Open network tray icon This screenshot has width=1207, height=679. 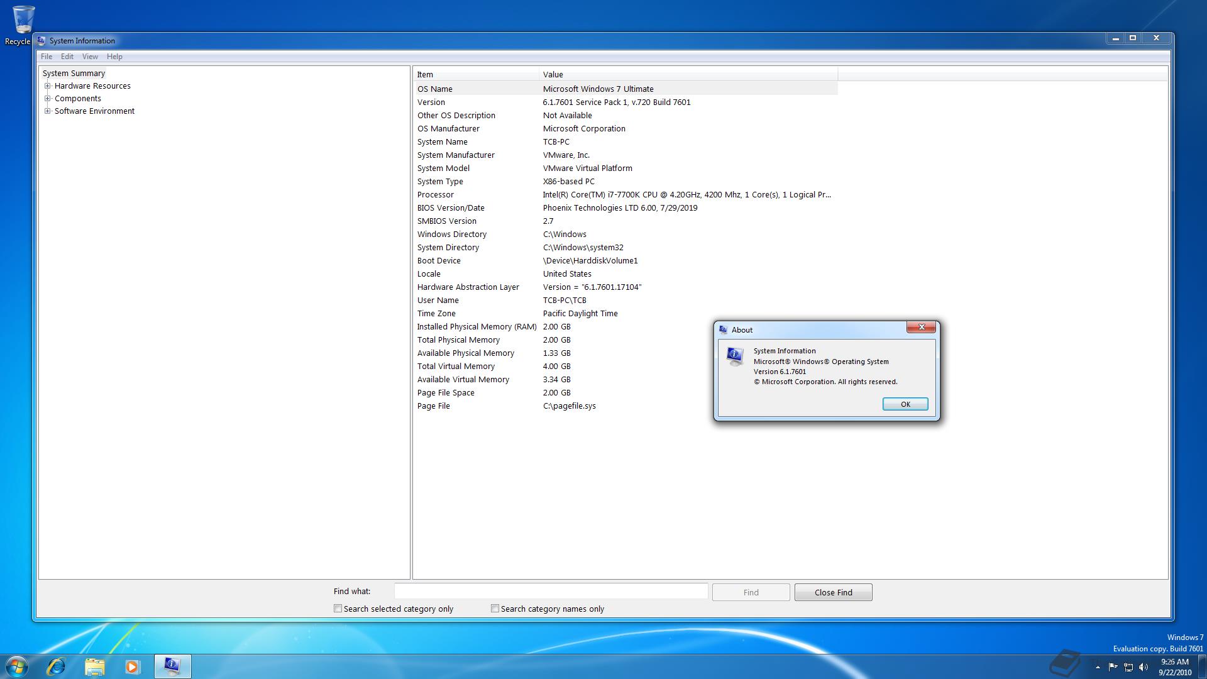(x=1128, y=667)
